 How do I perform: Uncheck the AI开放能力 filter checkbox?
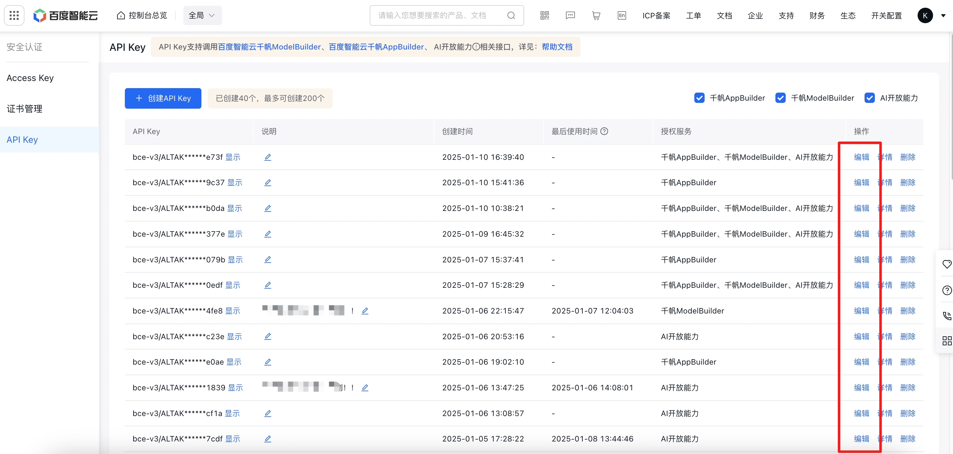coord(869,98)
